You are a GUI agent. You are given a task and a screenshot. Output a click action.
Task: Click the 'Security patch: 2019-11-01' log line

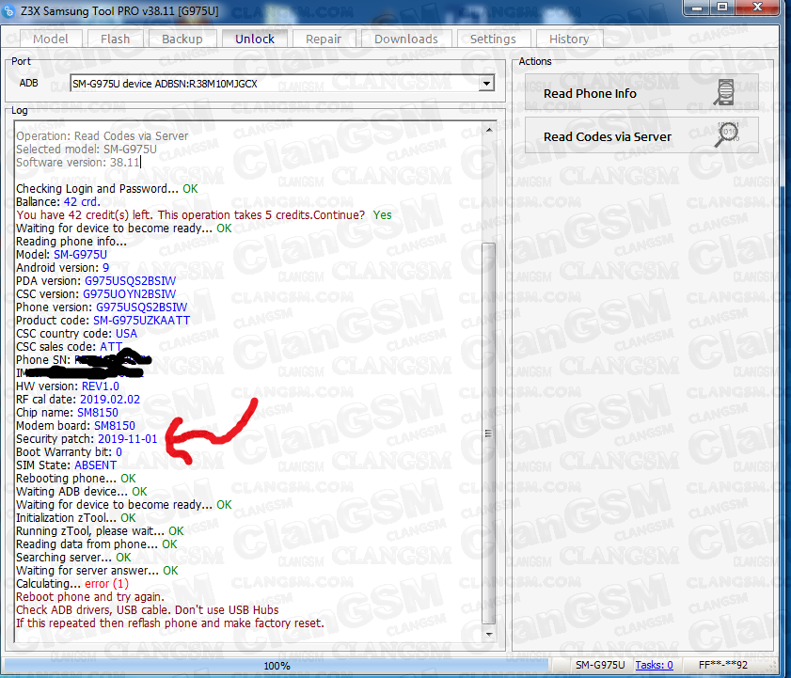tap(87, 439)
